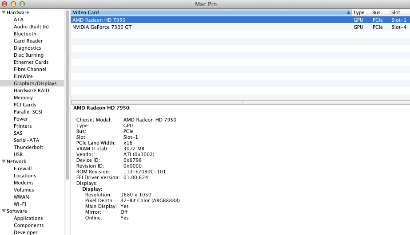Click the VRAM value 3072 MB
Viewport: 410px width, 235px height.
[134, 149]
